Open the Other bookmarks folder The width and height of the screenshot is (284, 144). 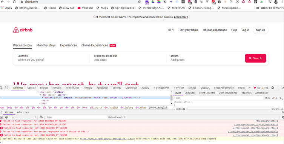point(270,8)
